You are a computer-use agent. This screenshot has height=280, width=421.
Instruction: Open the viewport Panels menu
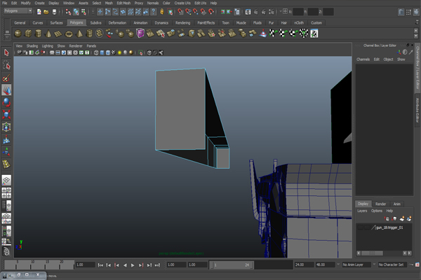(91, 46)
